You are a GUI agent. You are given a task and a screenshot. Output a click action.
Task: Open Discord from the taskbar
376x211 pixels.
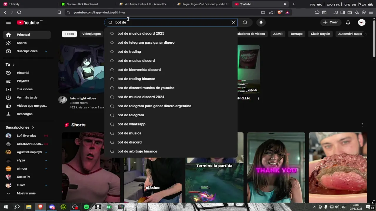(x=52, y=207)
